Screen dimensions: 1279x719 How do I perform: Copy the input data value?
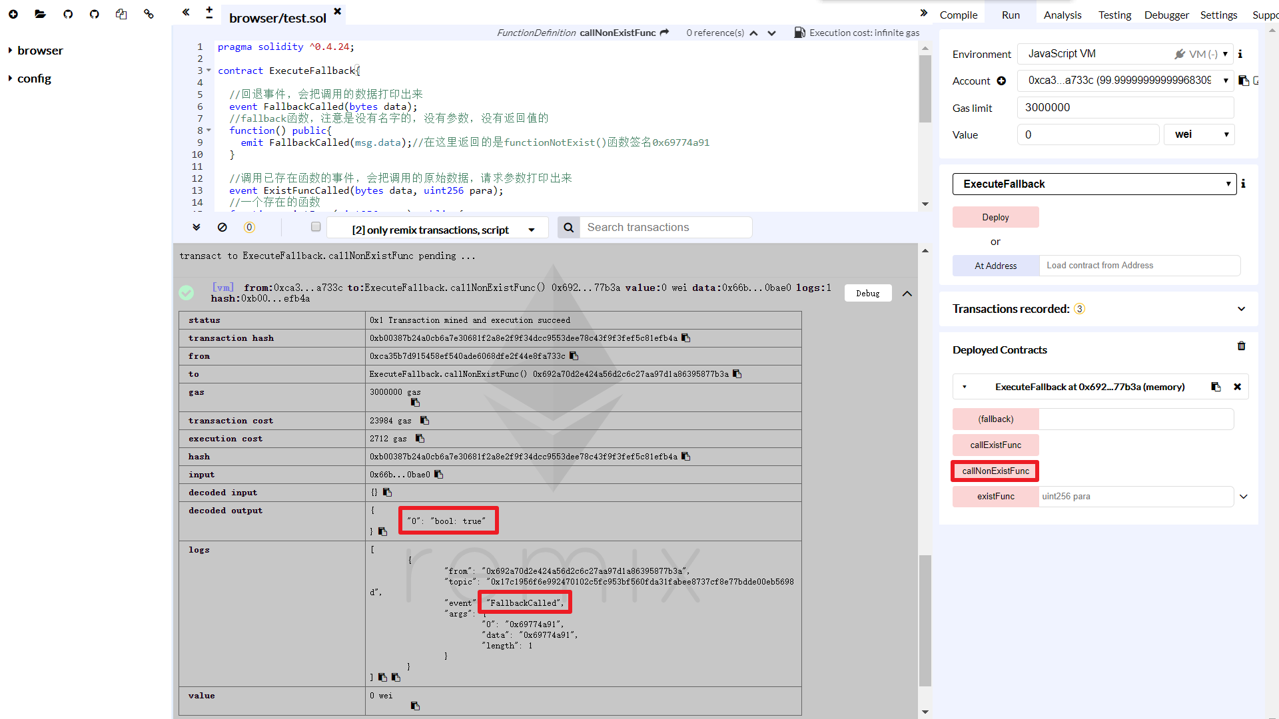pyautogui.click(x=439, y=475)
